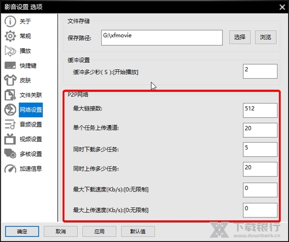Click the 单个任务上传通道 input field
This screenshot has width=289, height=242.
260,130
